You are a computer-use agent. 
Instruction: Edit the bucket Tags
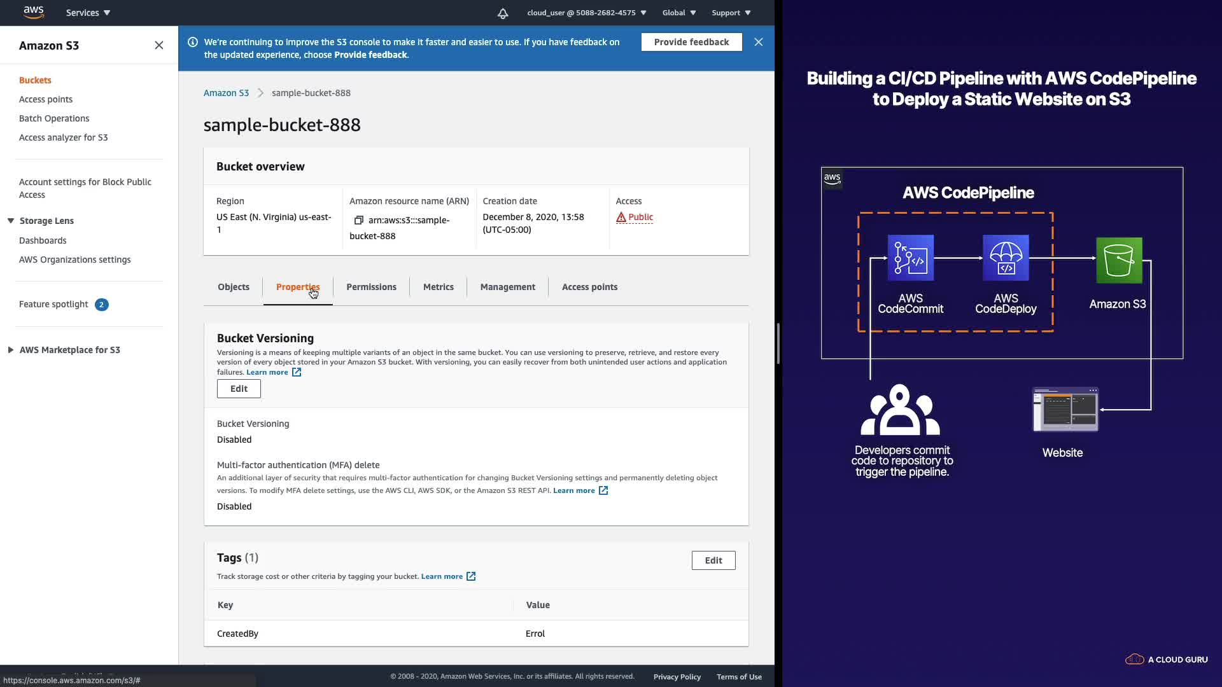713,560
